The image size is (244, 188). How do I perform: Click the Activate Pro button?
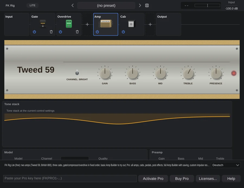pos(153,179)
